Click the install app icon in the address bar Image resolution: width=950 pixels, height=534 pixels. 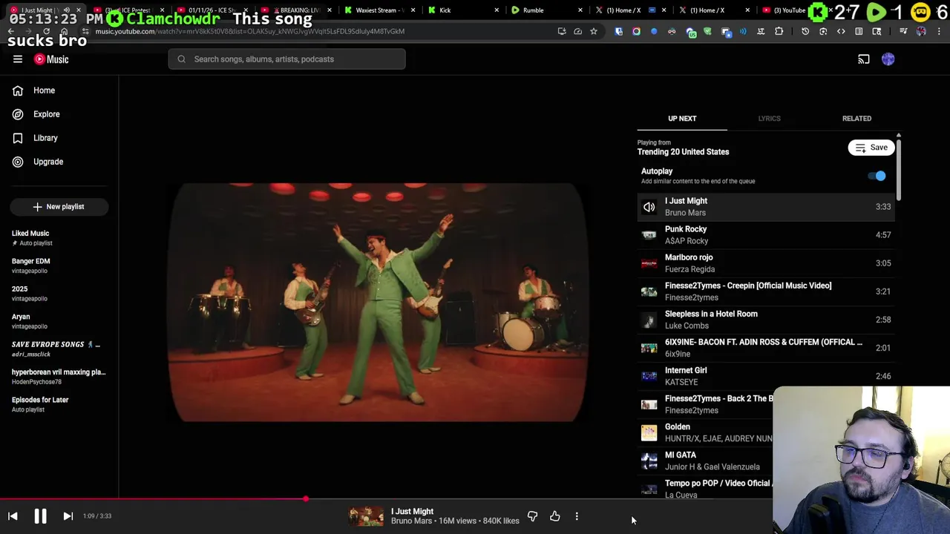(x=562, y=31)
